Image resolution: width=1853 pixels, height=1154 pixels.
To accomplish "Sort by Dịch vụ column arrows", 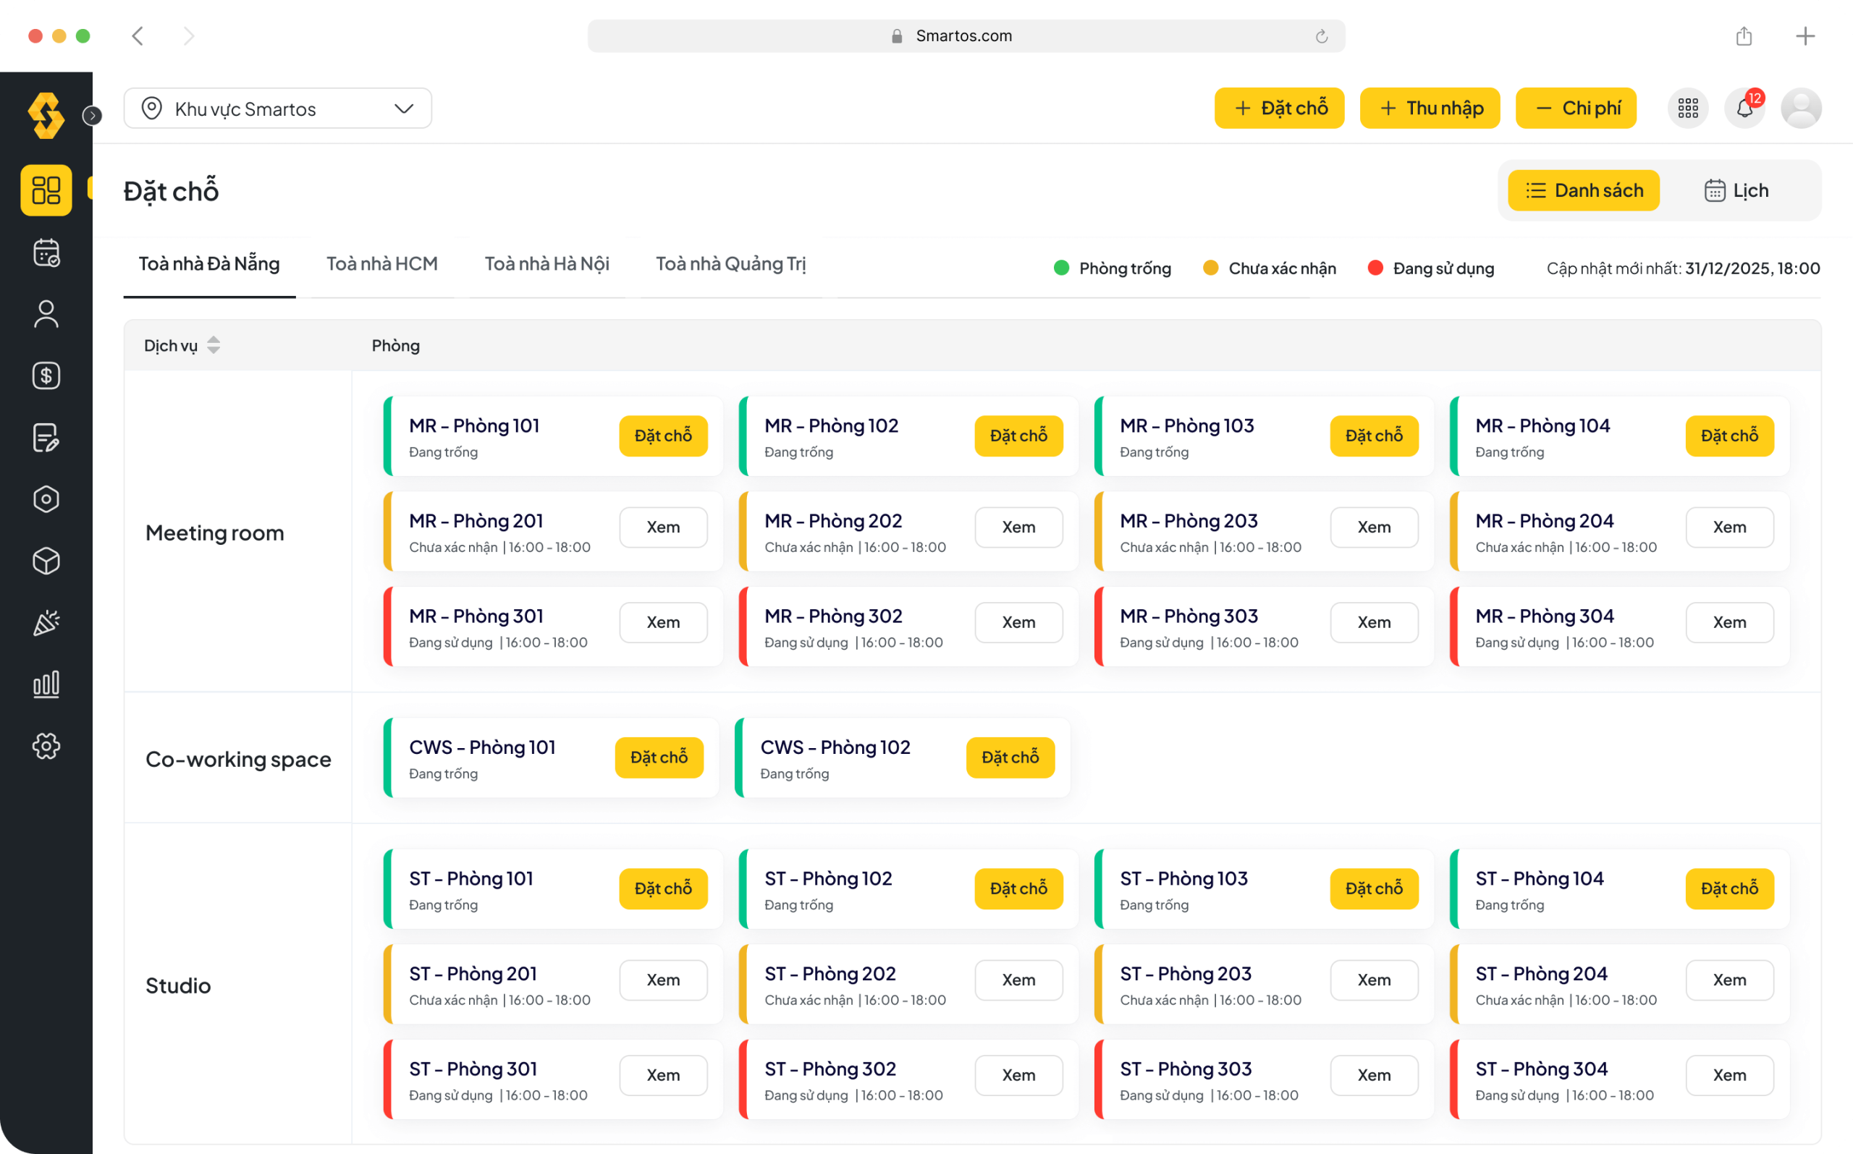I will click(213, 345).
